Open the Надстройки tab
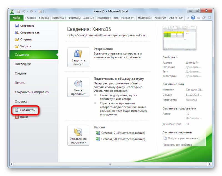Screen dimensions: 222x176 (x=145, y=18)
